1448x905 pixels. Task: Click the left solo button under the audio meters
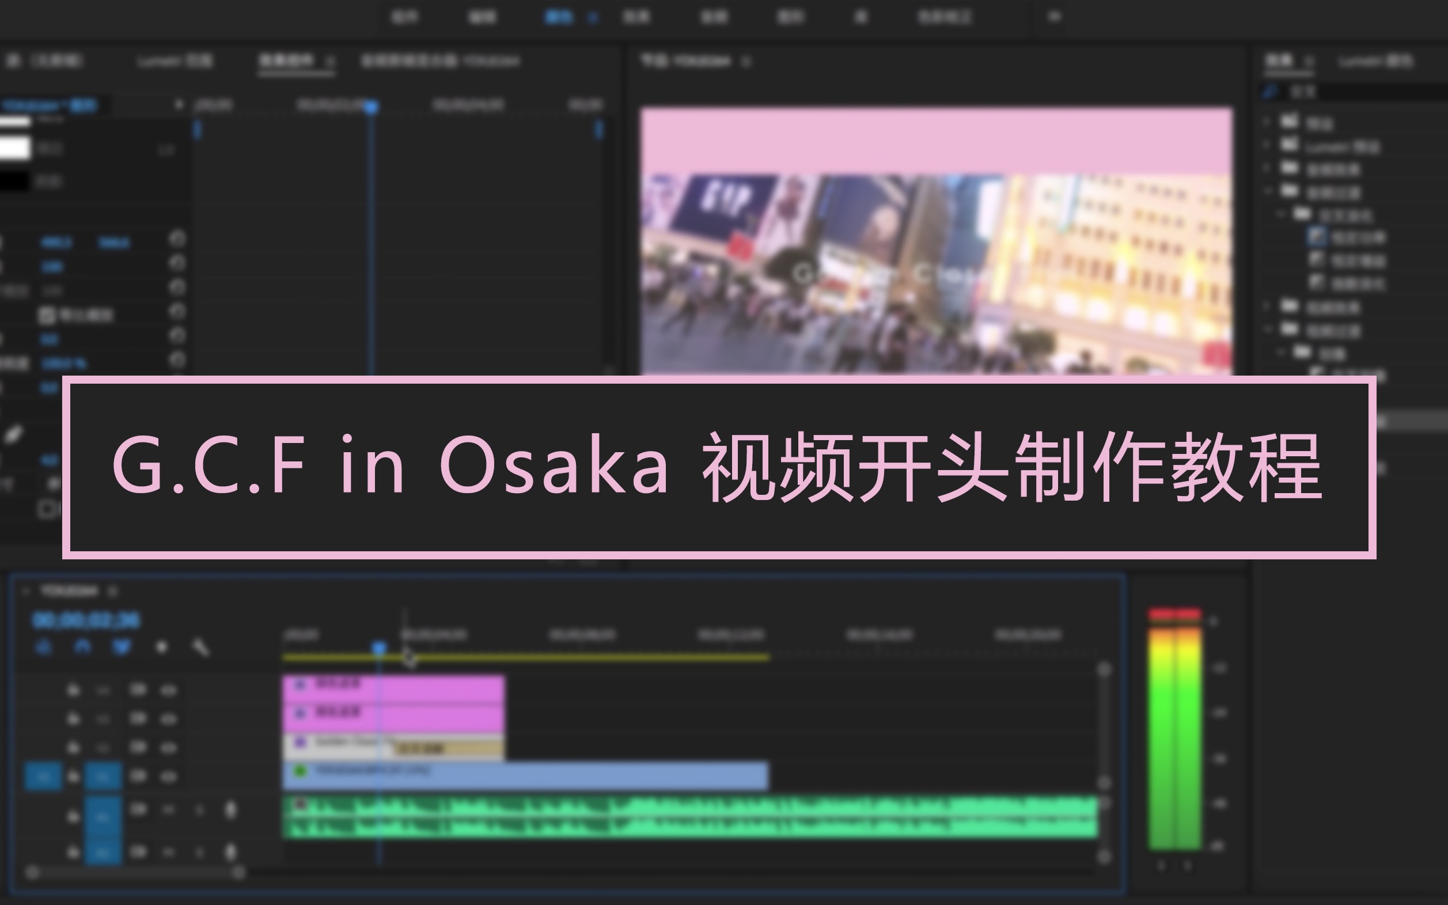1161,865
